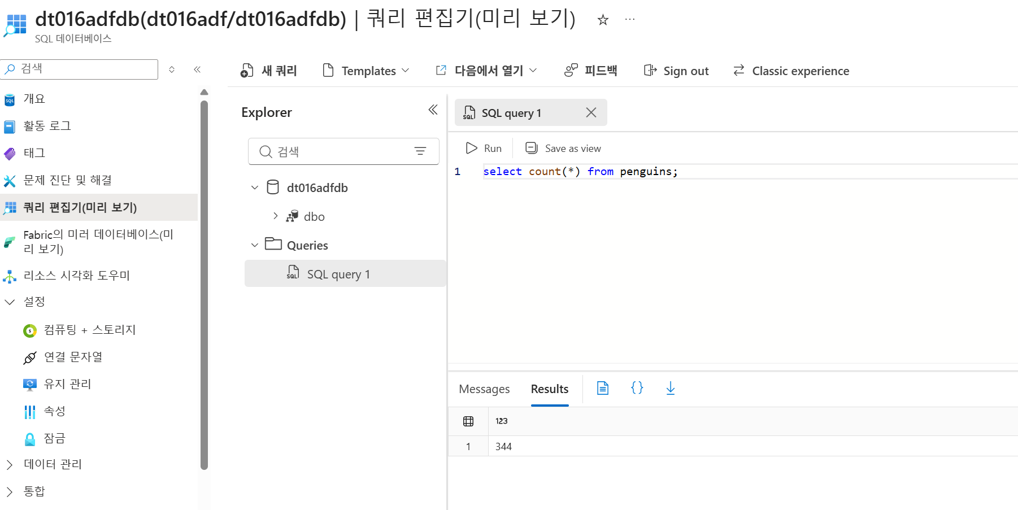Collapse the dt016adfdb database node
The image size is (1018, 510).
click(255, 188)
